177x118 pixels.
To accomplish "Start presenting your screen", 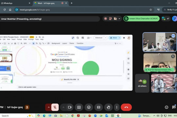I will coord(79,107).
